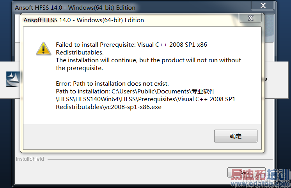Viewport: 291px width, 188px height.
Task: Click the yellow warning triangle icon
Action: pyautogui.click(x=44, y=48)
